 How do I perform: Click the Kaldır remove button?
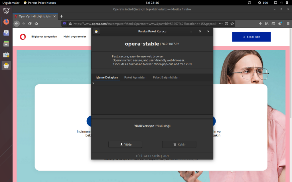coord(179,144)
